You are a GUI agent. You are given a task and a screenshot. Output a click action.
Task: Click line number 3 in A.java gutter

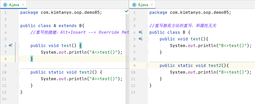pos(6,26)
